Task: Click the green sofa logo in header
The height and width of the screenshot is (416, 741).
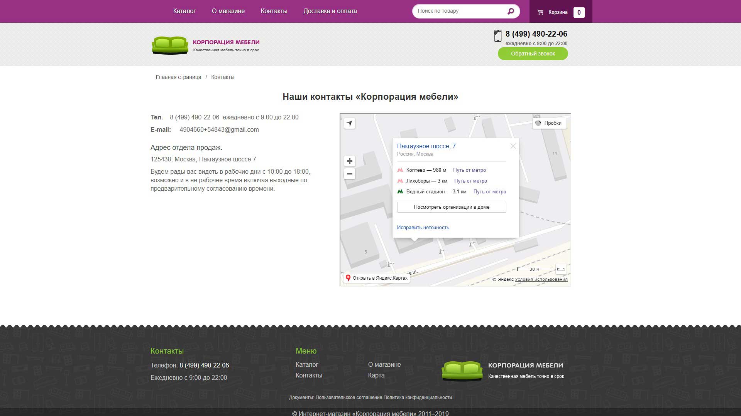Action: [x=170, y=45]
